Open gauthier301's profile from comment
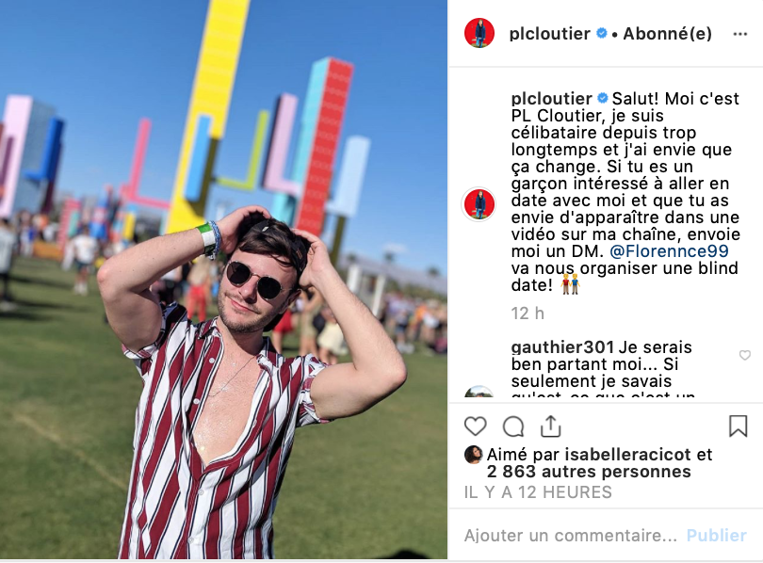 (x=562, y=347)
